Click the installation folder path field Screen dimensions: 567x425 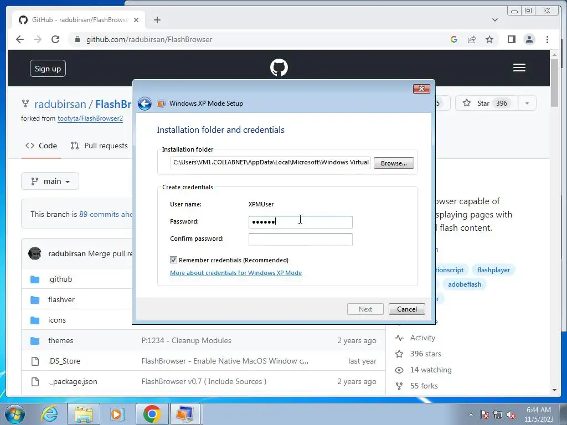(x=270, y=163)
